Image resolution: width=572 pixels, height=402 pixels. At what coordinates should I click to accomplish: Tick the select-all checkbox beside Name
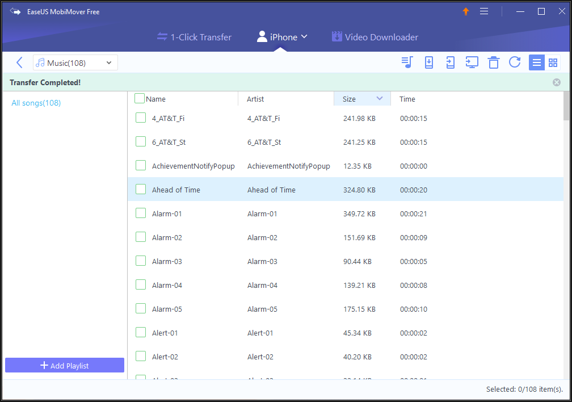click(140, 99)
